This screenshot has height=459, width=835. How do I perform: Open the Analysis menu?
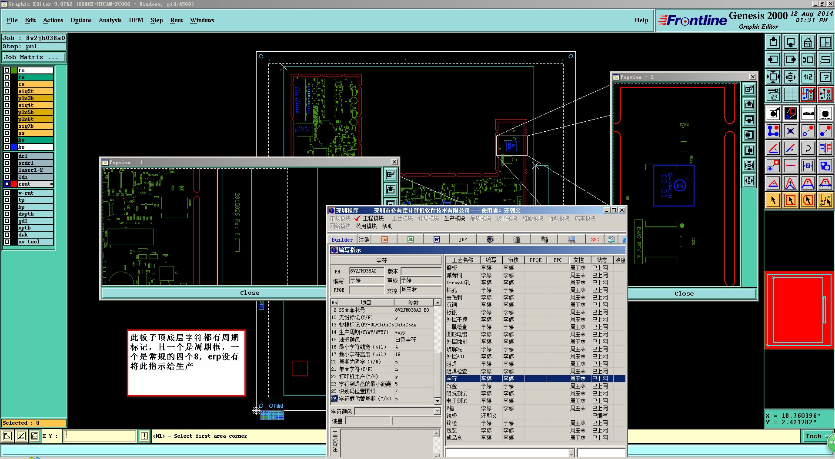(x=110, y=20)
